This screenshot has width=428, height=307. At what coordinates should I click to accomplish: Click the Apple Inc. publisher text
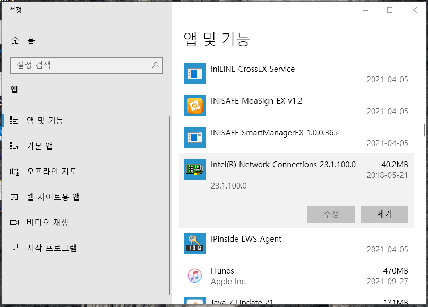point(229,282)
